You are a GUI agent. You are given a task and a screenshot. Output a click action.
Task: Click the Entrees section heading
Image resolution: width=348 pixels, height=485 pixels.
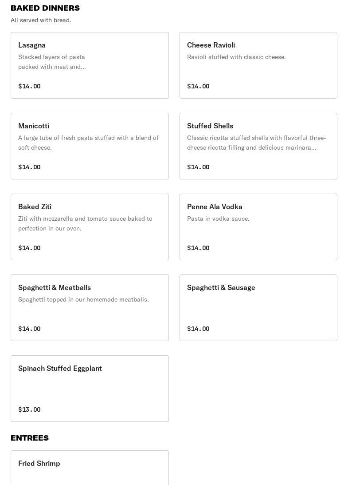(30, 438)
